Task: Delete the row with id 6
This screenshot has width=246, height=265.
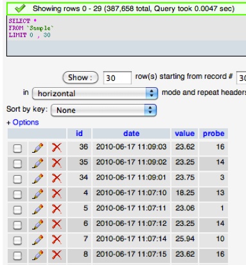Action: click(x=57, y=225)
